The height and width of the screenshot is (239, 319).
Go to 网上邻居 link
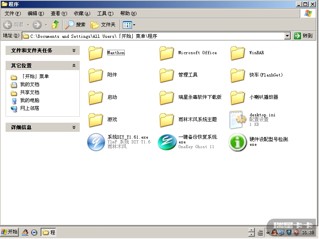coord(25,108)
